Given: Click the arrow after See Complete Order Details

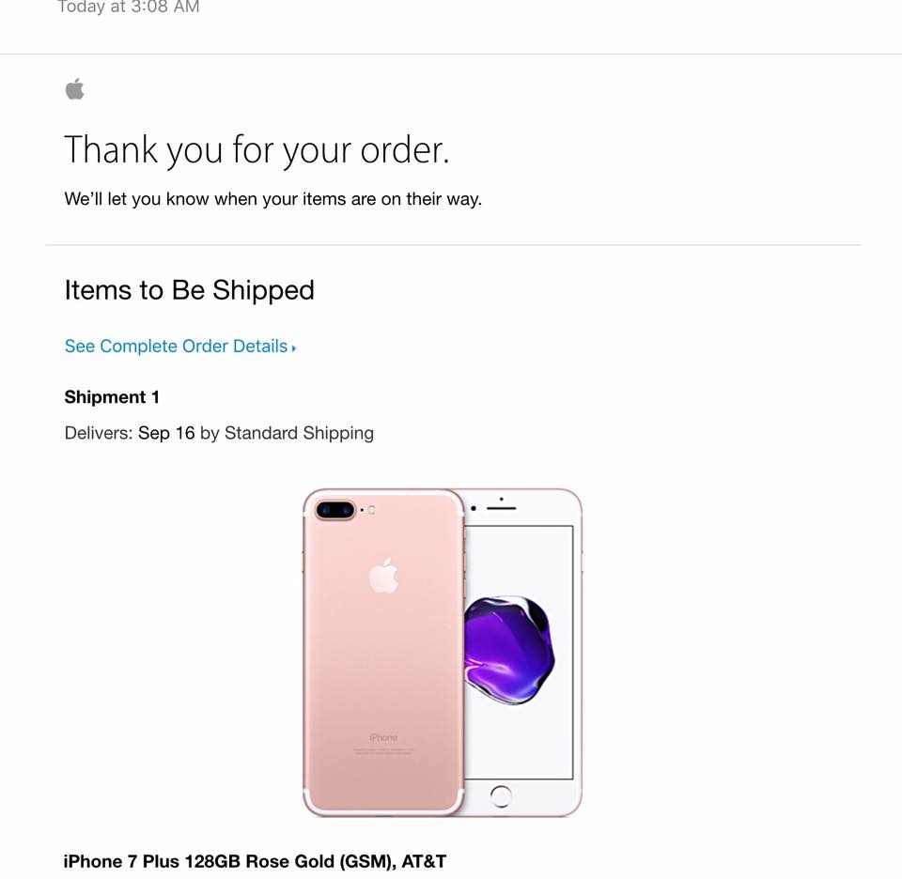Looking at the screenshot, I should tap(293, 347).
